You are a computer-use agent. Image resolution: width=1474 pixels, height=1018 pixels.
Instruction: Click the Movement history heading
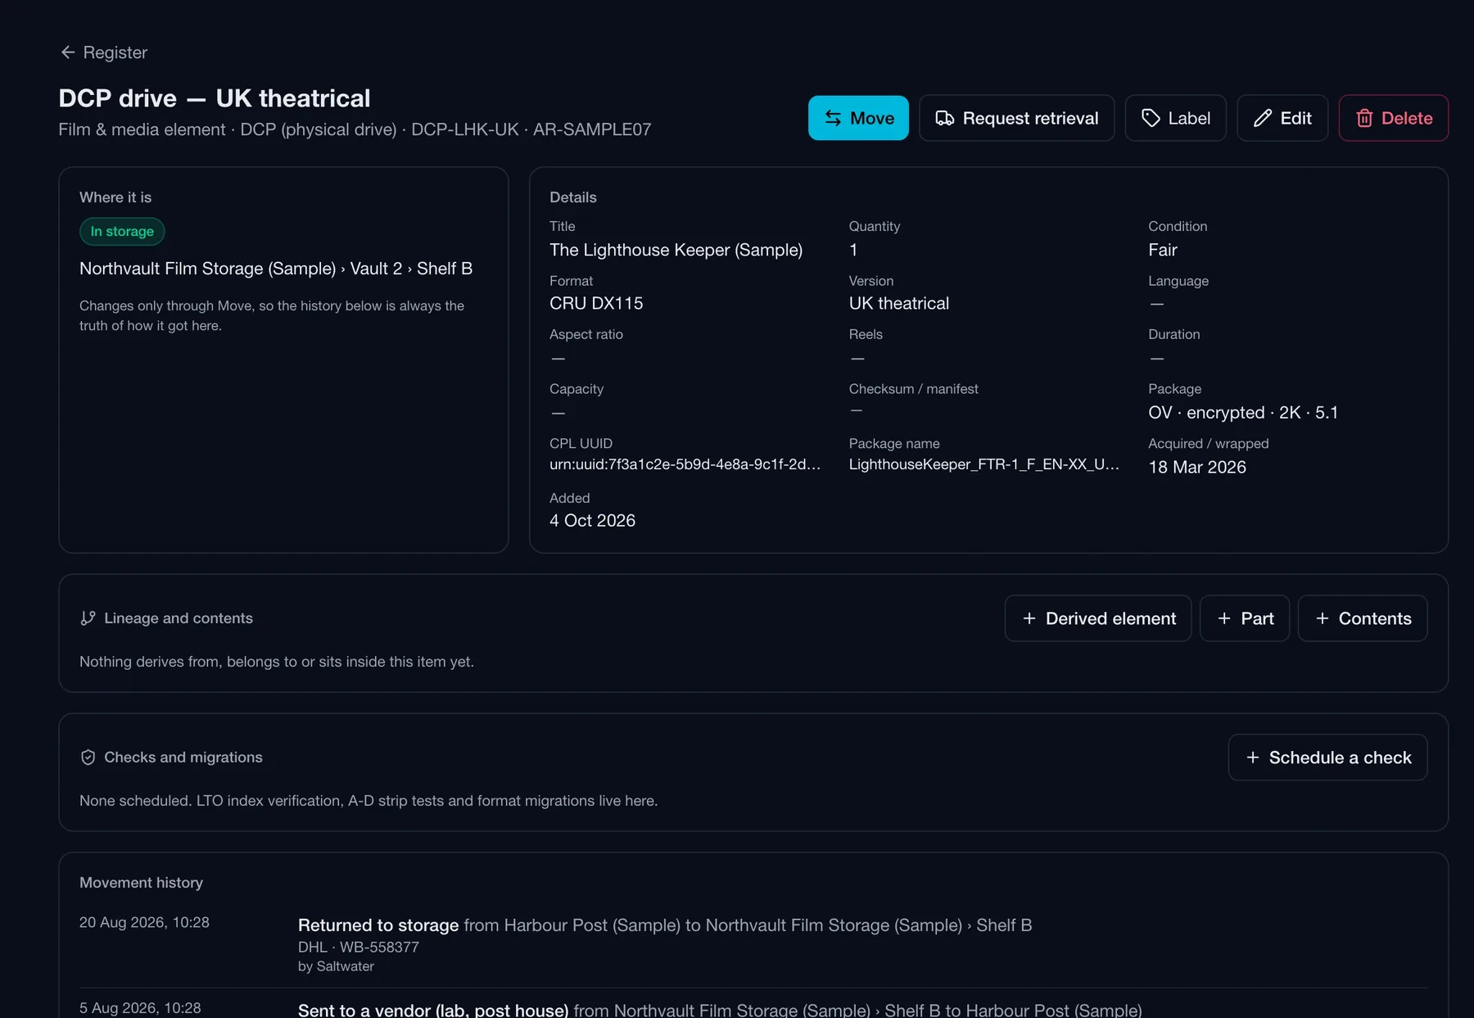(x=141, y=883)
